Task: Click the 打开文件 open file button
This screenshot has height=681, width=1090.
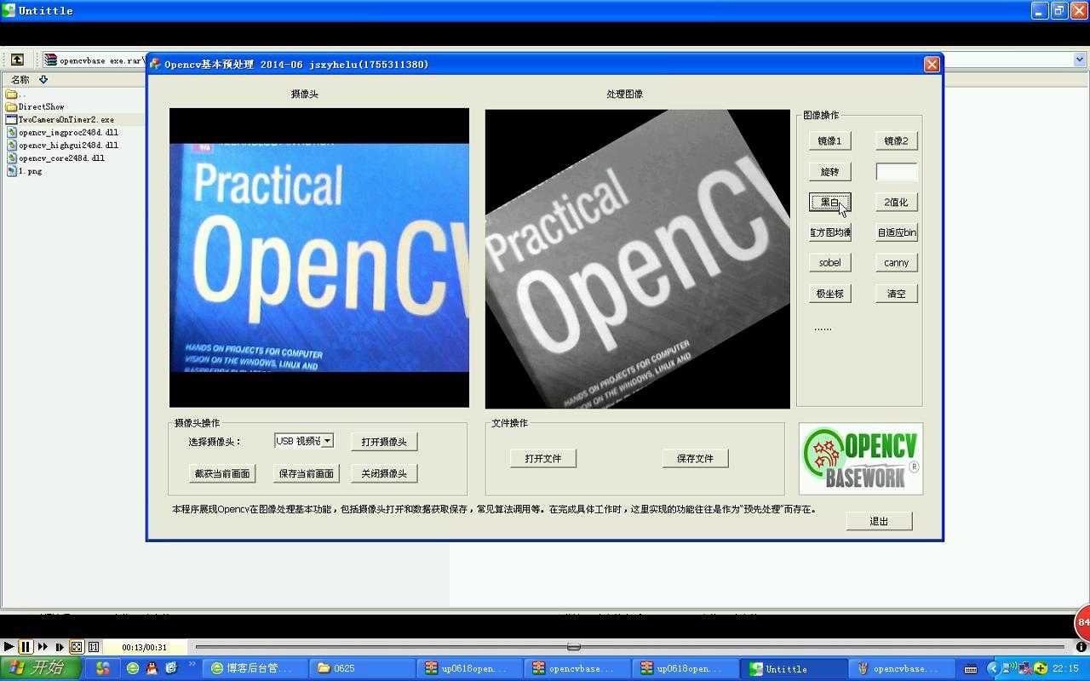Action: [x=543, y=459]
